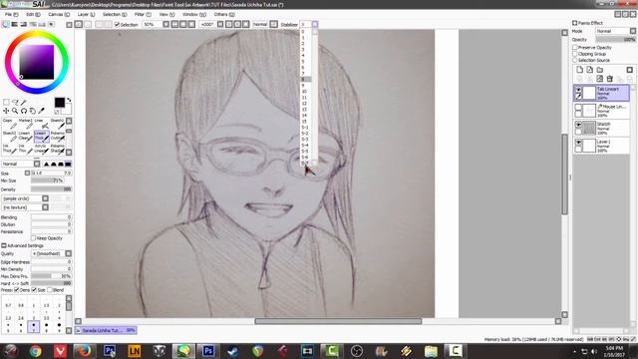Clear the layer via layer panel icon
The width and height of the screenshot is (638, 359).
600,79
